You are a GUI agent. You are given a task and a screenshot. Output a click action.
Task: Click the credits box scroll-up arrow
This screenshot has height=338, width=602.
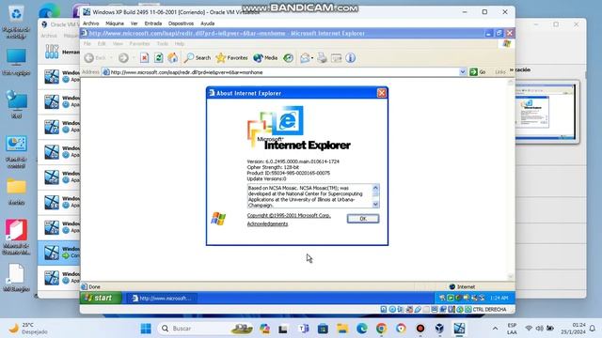coord(375,188)
